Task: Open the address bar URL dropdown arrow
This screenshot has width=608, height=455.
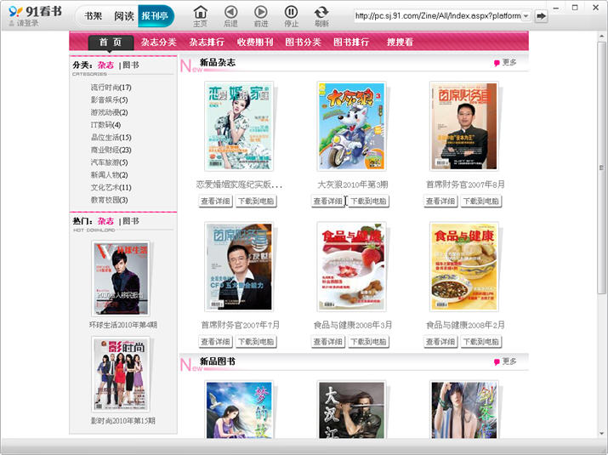Action: pyautogui.click(x=526, y=16)
